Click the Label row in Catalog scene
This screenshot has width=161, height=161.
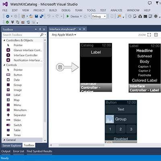(x=96, y=52)
